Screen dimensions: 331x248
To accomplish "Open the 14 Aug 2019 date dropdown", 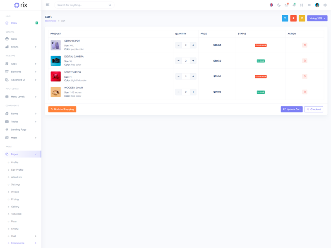I will click(x=317, y=18).
